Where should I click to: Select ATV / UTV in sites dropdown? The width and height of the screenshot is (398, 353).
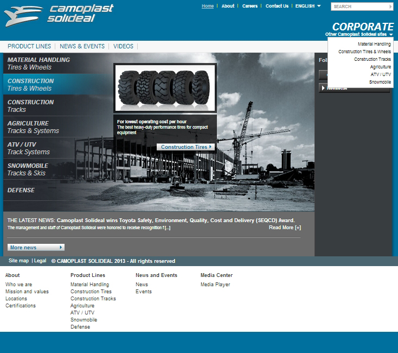381,74
